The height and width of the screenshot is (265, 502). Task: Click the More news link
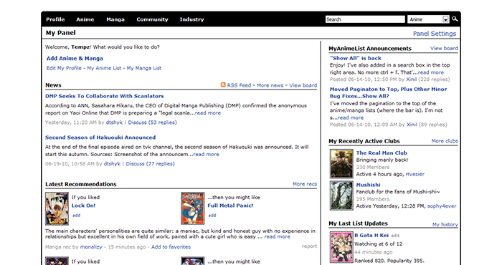coord(270,85)
